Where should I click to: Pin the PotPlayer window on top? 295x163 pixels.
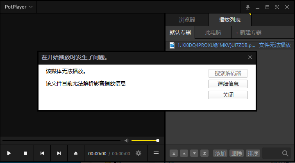coord(247,7)
